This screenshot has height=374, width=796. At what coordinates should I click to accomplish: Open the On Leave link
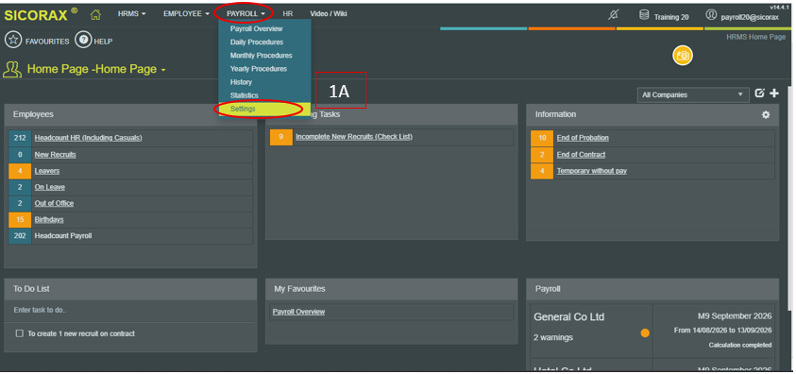(50, 187)
